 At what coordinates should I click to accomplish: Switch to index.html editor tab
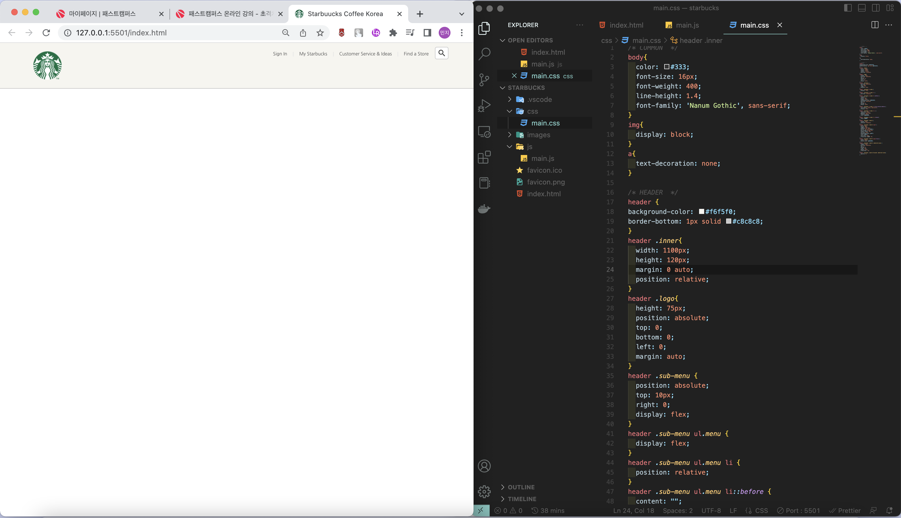pos(626,25)
